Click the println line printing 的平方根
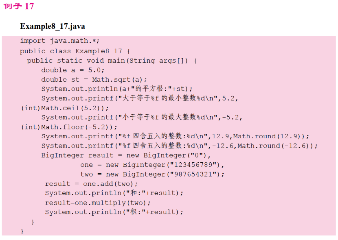 [x=117, y=89]
